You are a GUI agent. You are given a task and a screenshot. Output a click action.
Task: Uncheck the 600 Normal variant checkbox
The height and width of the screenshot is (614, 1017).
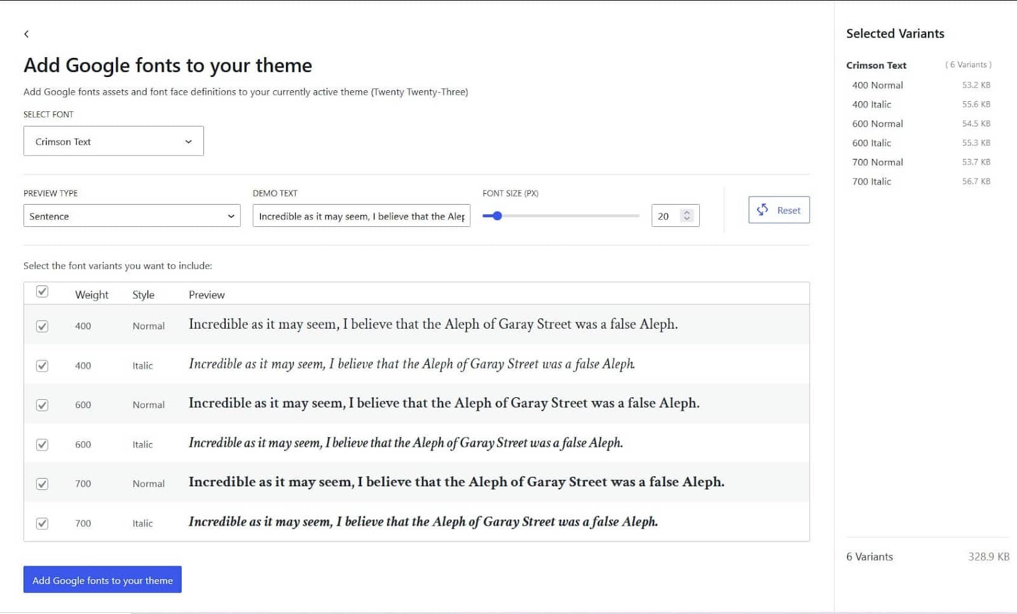point(42,405)
